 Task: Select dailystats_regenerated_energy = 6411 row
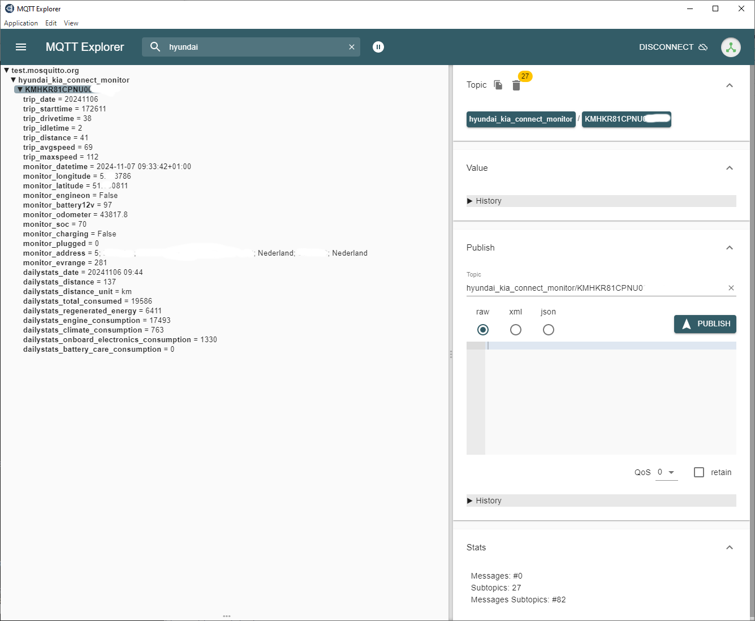[92, 311]
